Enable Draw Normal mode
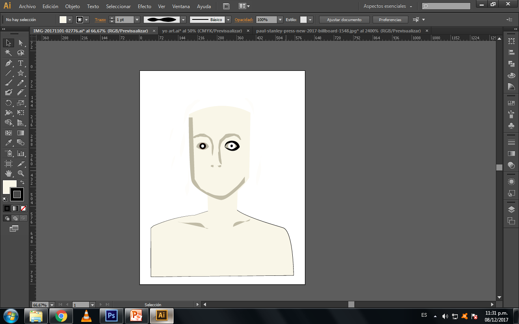Screen dimensions: 519x324 click(x=7, y=218)
